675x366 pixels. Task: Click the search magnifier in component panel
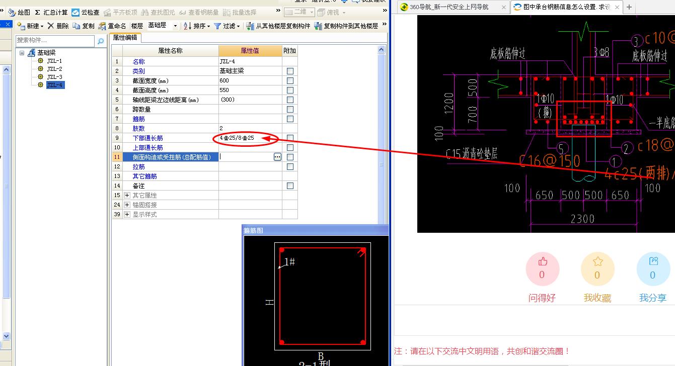tap(100, 41)
